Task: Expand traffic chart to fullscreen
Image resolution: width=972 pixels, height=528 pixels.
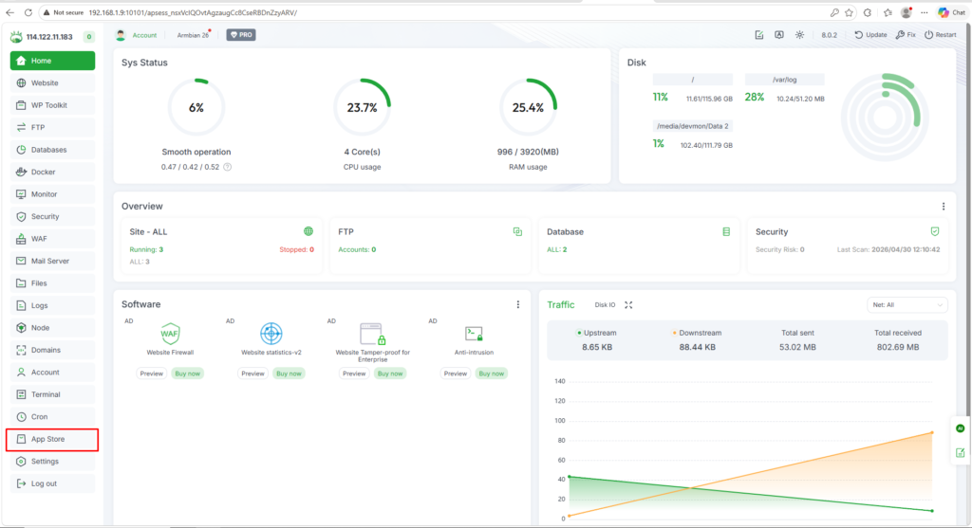Action: (x=628, y=304)
